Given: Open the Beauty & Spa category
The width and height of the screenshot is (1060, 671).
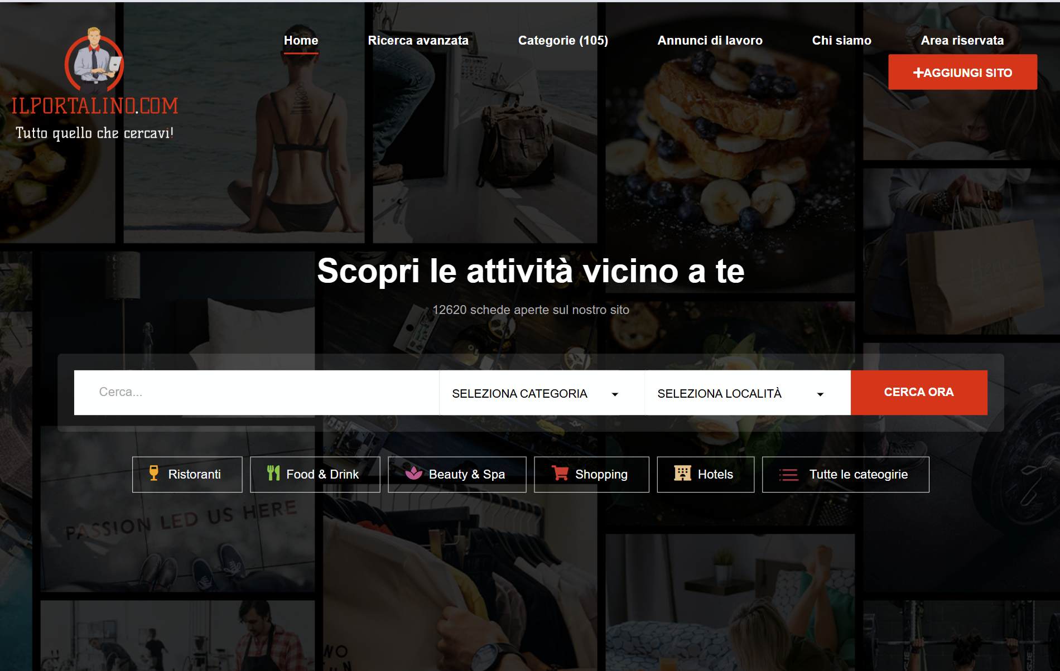Looking at the screenshot, I should pos(457,474).
